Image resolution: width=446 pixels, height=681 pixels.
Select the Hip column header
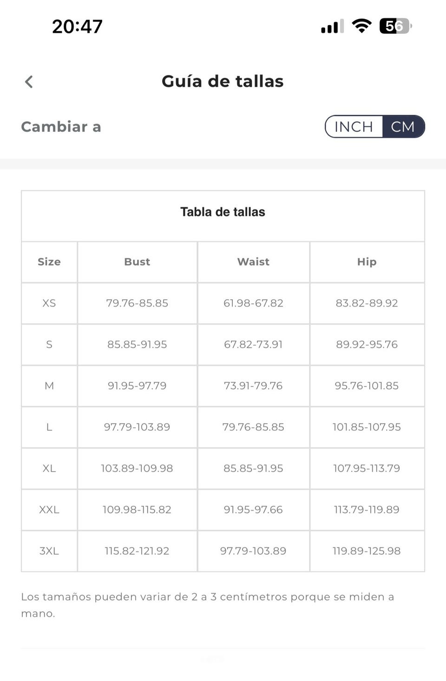[x=367, y=262]
